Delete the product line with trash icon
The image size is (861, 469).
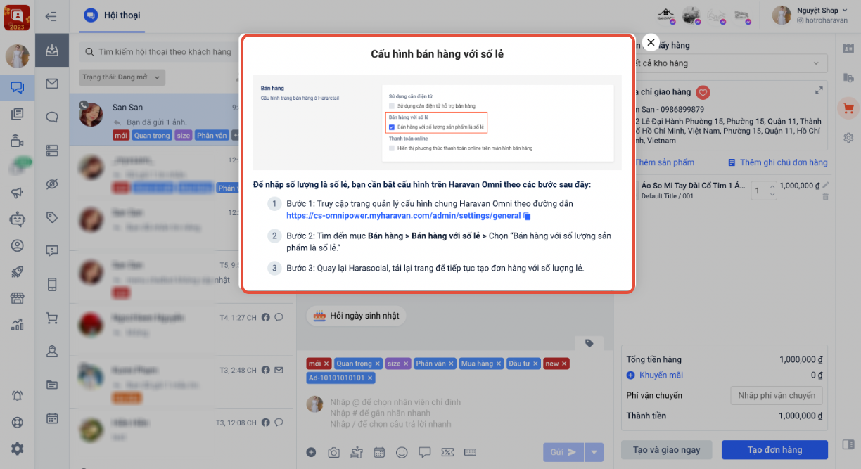coord(826,197)
